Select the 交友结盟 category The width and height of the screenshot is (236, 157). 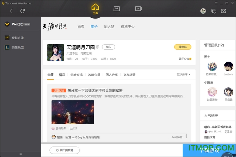[129, 75]
